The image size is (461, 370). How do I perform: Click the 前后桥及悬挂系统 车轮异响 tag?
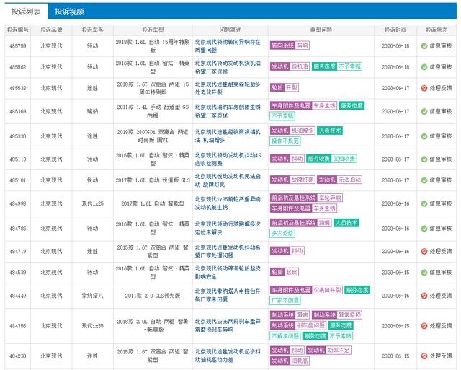click(x=306, y=198)
